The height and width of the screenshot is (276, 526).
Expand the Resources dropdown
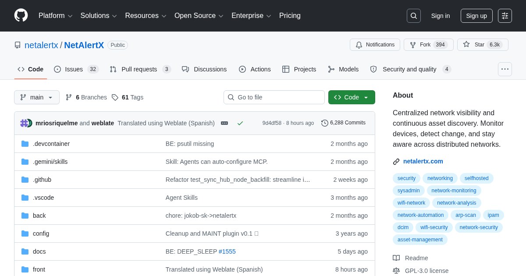point(146,16)
